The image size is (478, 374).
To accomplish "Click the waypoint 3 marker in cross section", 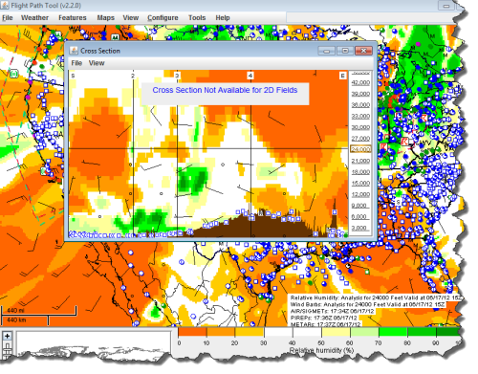I will coord(177,76).
